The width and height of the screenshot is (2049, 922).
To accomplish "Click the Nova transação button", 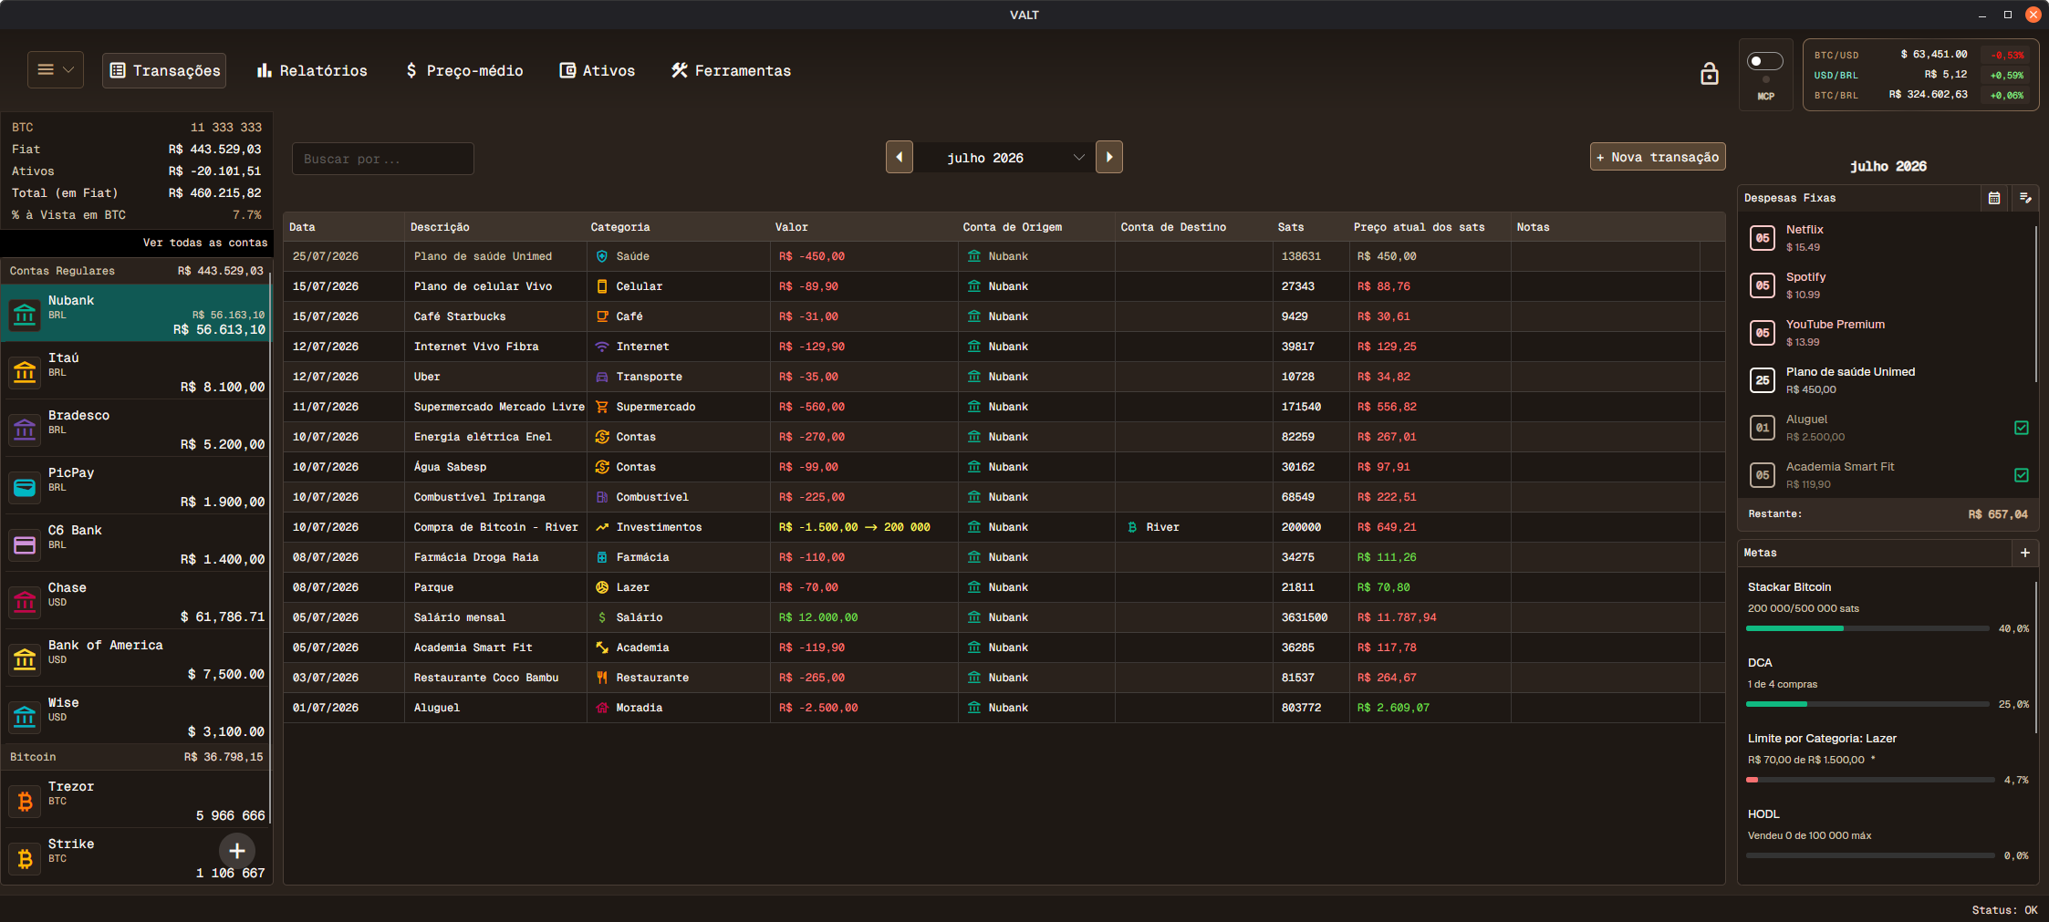I will 1658,157.
